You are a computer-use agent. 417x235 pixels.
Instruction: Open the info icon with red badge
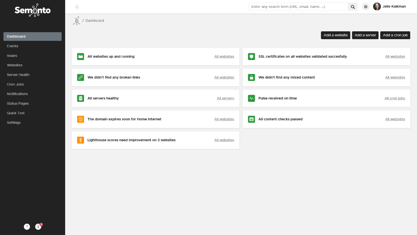[38, 227]
